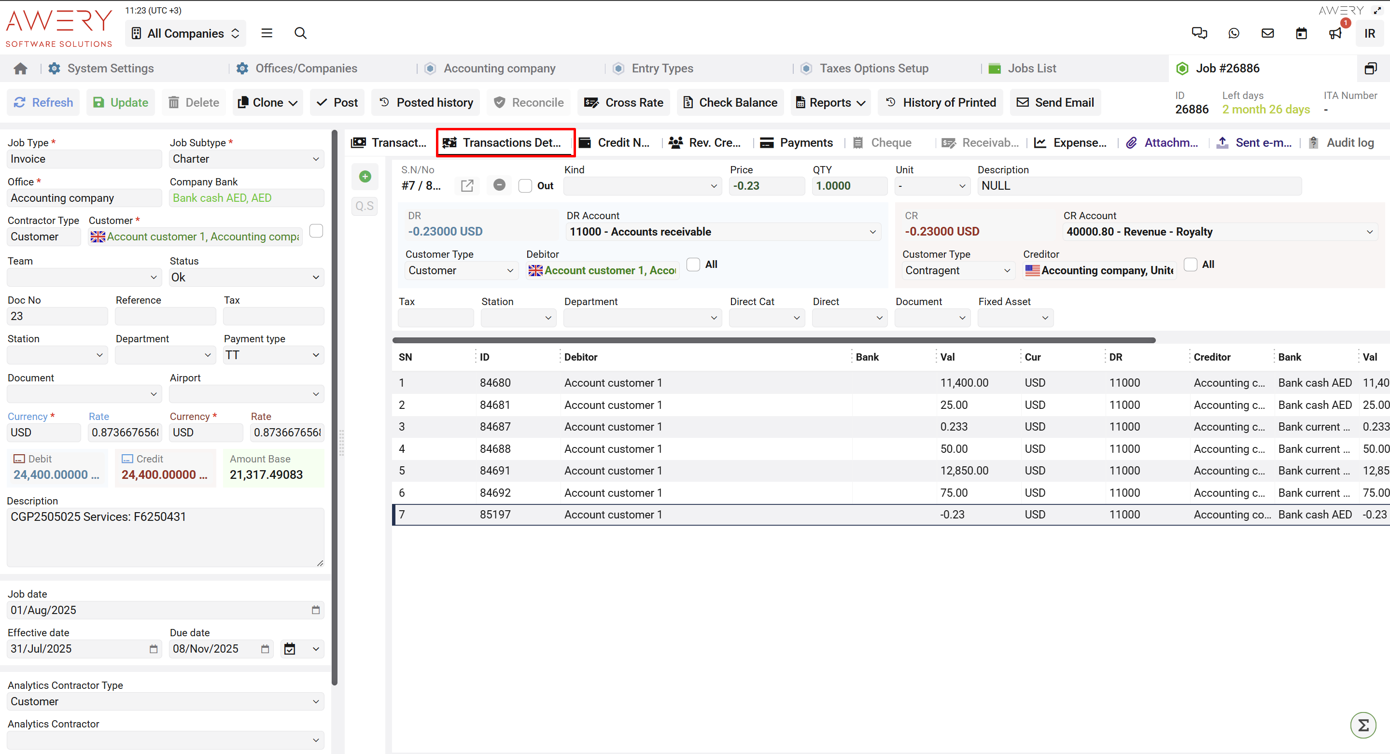Expand the Clone dropdown button
This screenshot has width=1390, height=754.
pos(267,102)
